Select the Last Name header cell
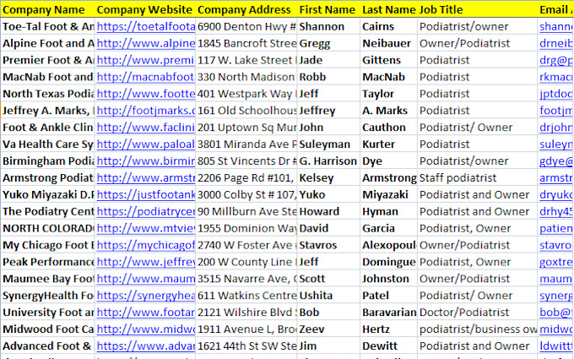Viewport: 574px width, 359px height. pos(389,9)
